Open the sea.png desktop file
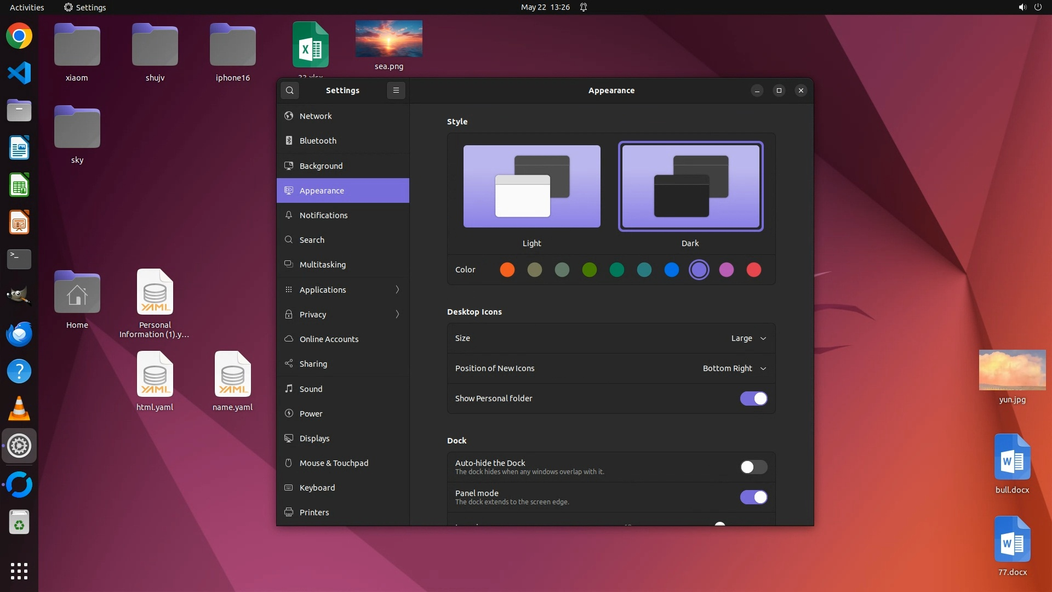1052x592 pixels. (x=388, y=39)
